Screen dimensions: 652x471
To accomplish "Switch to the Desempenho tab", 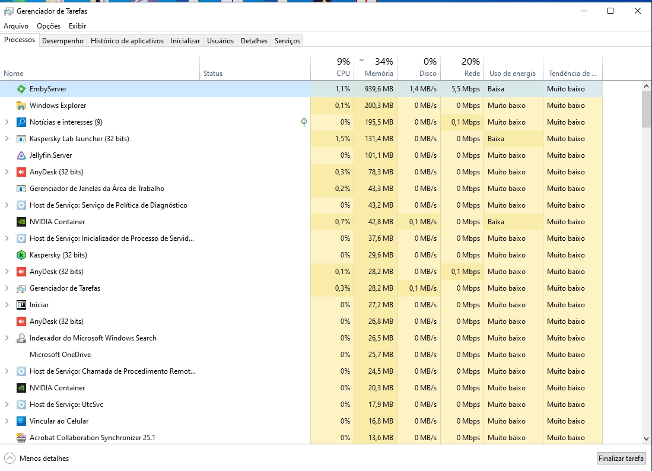I will 63,41.
